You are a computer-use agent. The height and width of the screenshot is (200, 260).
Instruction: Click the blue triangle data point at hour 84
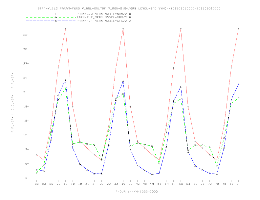pos(239,85)
